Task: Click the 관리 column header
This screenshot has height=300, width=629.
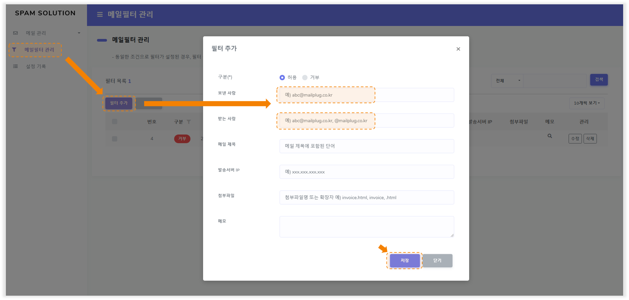Action: (x=584, y=122)
